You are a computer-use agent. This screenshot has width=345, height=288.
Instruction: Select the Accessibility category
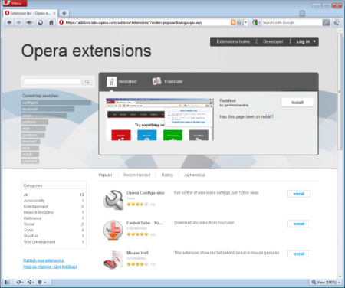(x=54, y=201)
